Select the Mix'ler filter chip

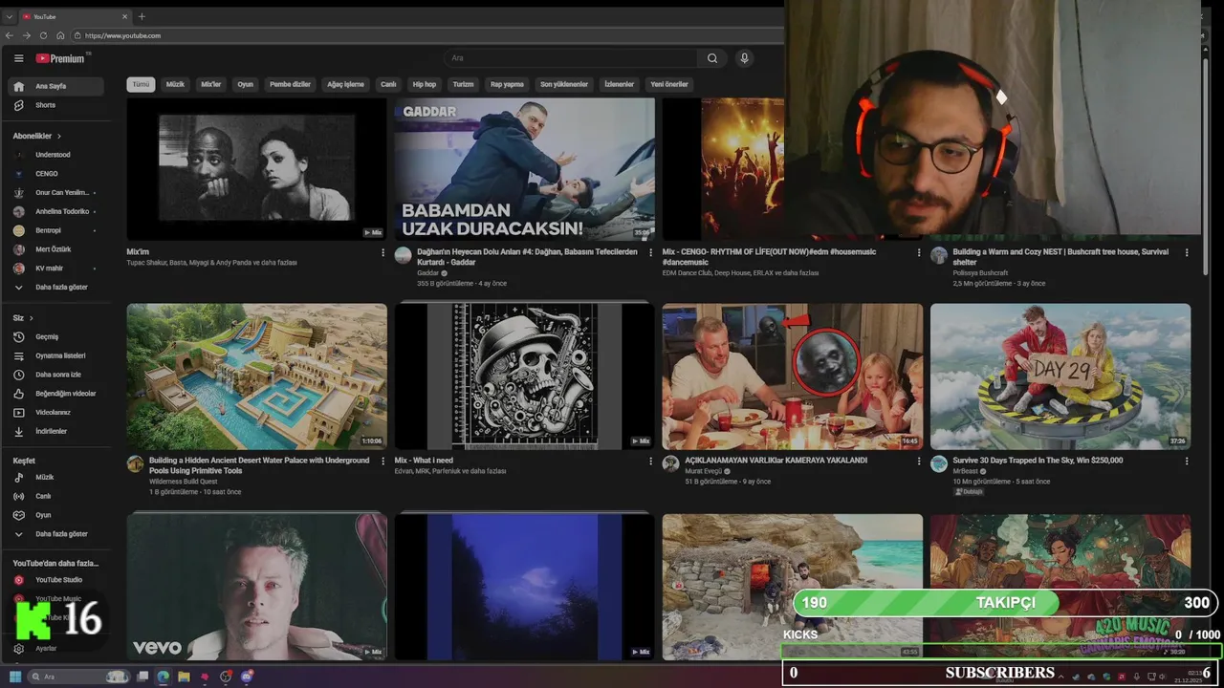[210, 84]
